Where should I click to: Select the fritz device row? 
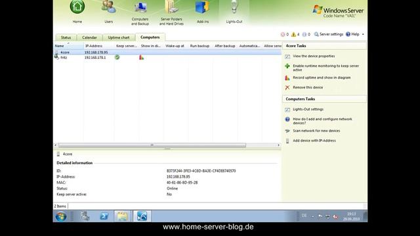tap(167, 58)
